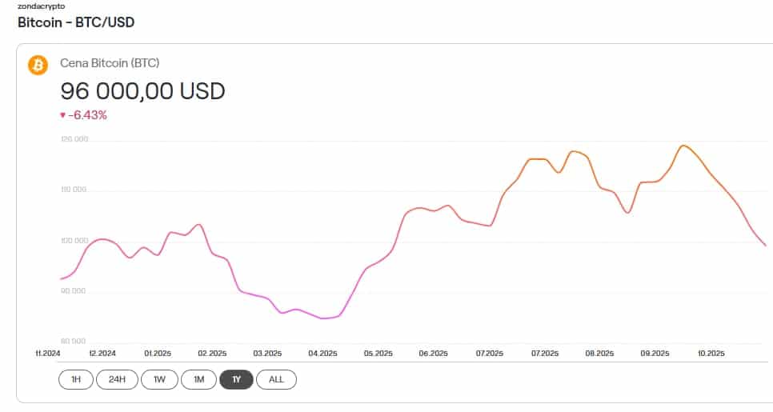Click the 10.2025 date axis label
The image size is (773, 412).
pyautogui.click(x=710, y=353)
